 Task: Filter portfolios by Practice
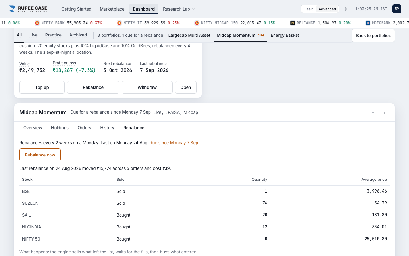(53, 35)
